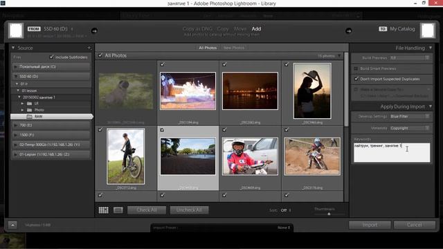
Task: Enable Build Smart Previews checkbox
Action: click(x=356, y=68)
